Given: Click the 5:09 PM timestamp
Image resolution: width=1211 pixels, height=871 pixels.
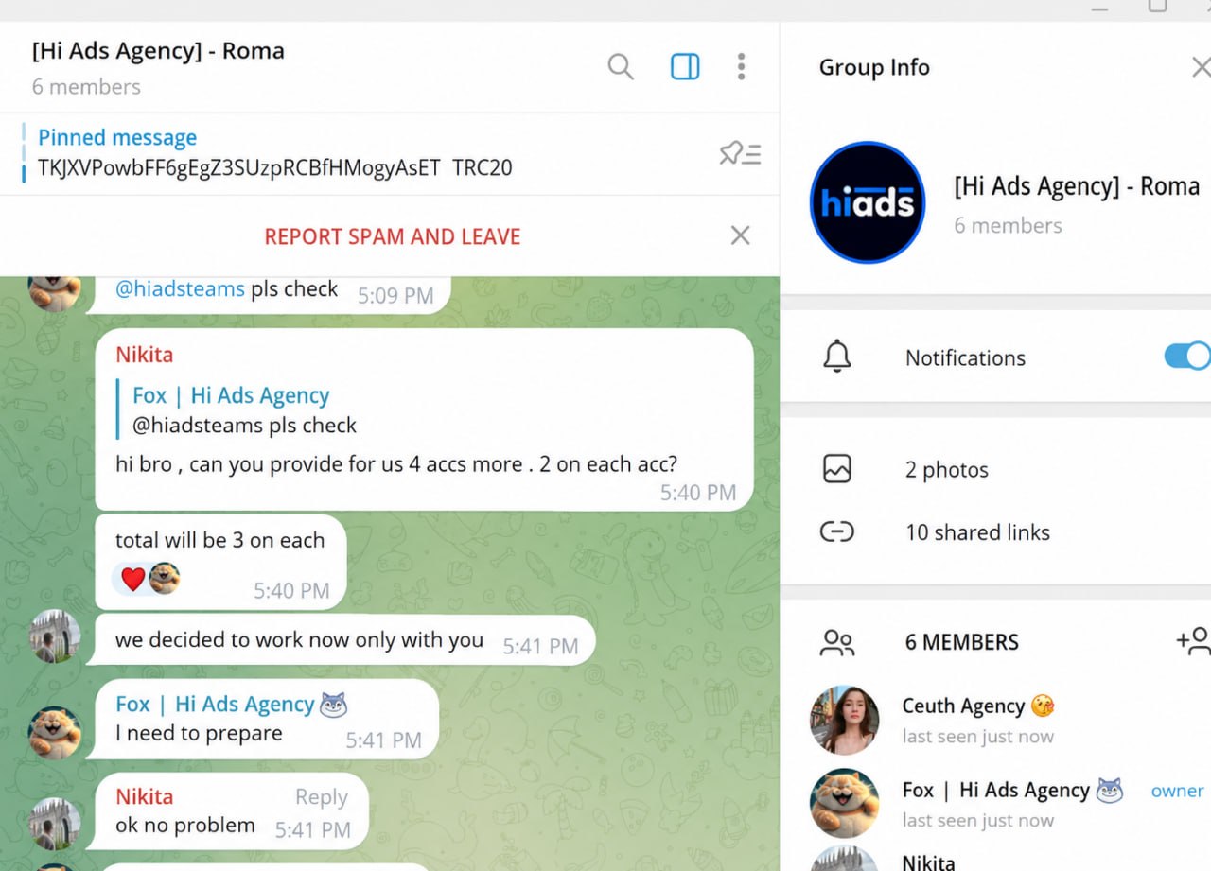Looking at the screenshot, I should pos(395,295).
